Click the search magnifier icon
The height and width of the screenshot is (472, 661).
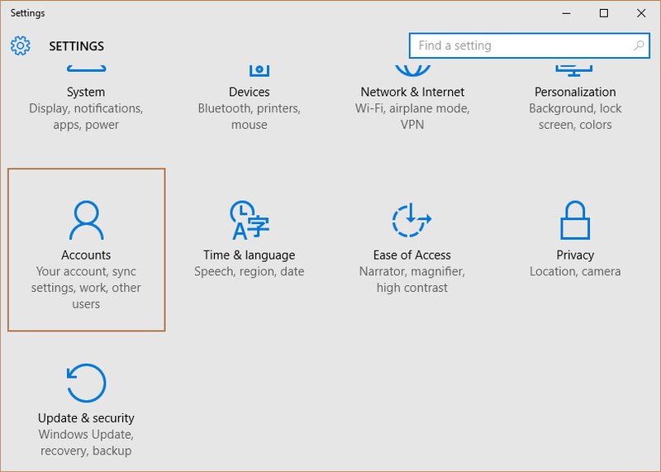click(x=639, y=45)
